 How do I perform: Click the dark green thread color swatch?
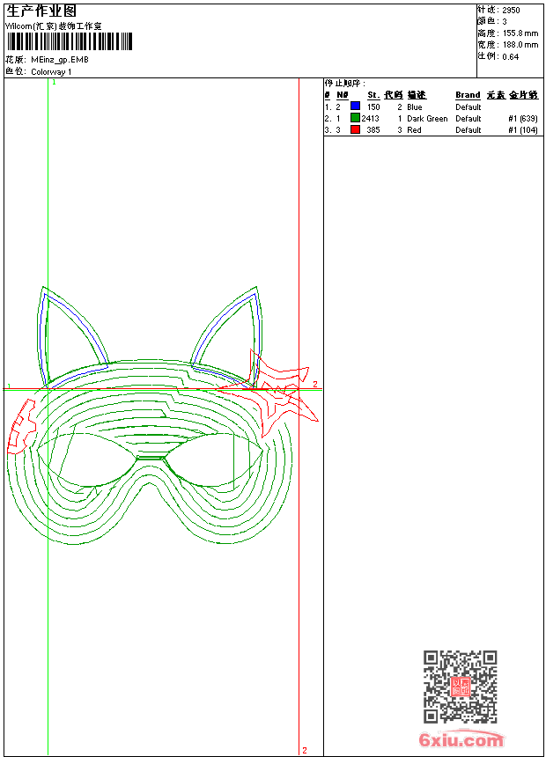click(355, 118)
